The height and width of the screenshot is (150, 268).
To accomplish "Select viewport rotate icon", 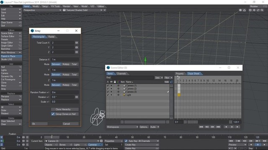I will tap(258, 10).
